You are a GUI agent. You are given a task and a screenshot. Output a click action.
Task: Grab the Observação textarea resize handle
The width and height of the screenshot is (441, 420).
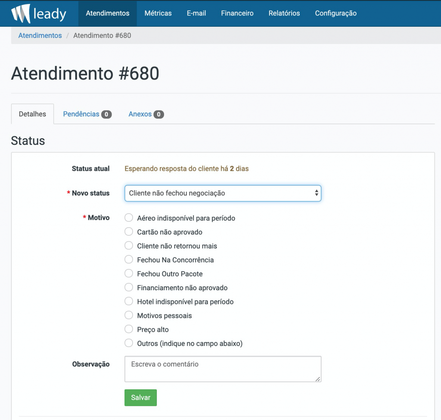point(318,379)
